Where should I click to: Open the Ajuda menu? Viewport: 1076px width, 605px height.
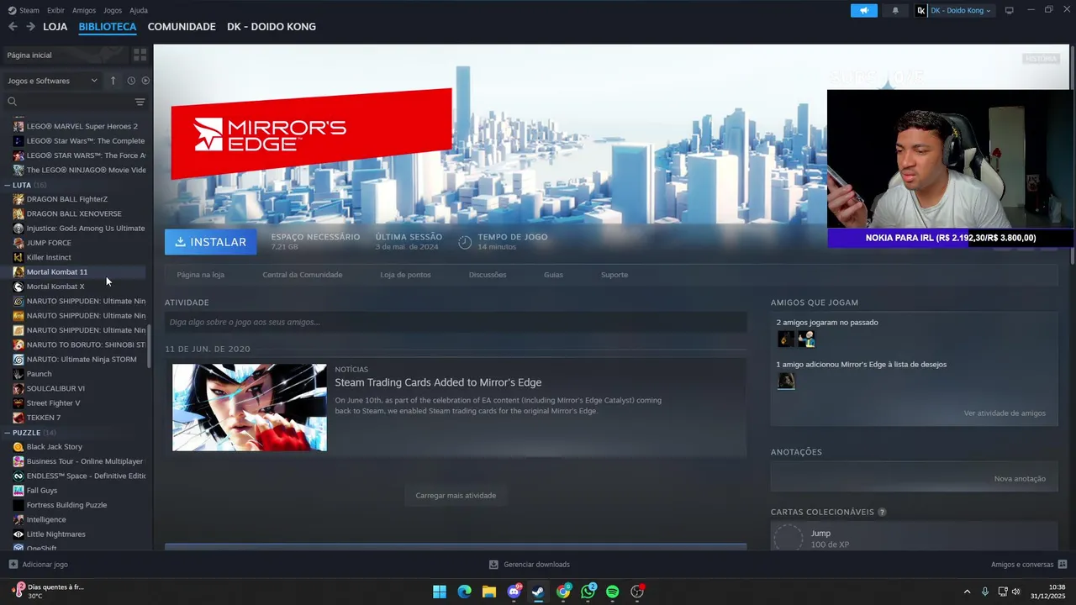pos(139,10)
